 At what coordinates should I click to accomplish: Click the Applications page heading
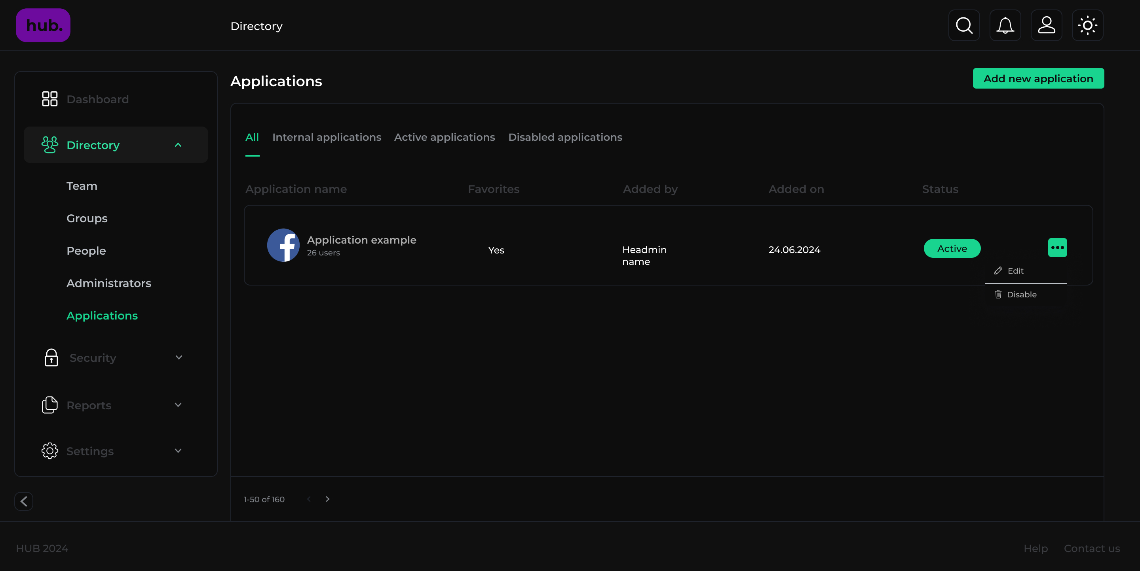pyautogui.click(x=276, y=81)
